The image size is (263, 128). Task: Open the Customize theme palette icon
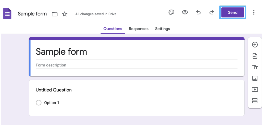[171, 13]
